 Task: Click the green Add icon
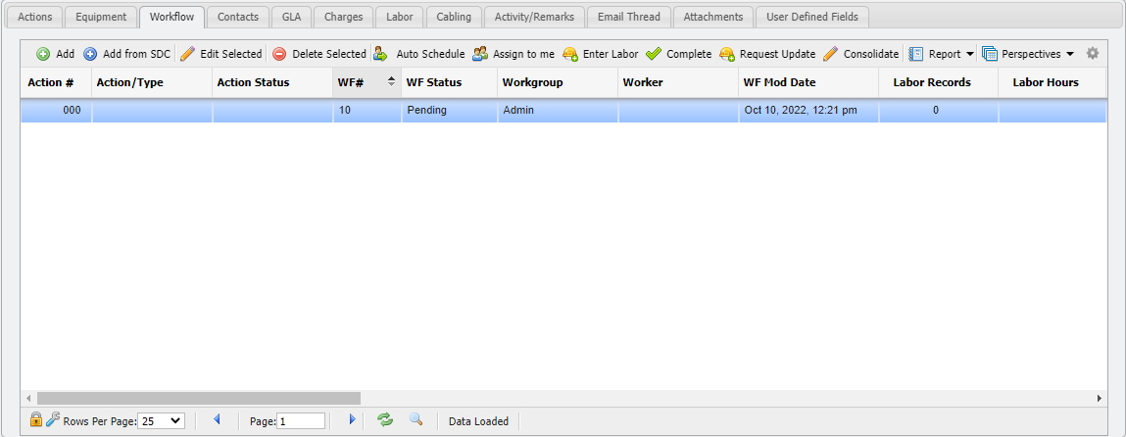pos(43,54)
